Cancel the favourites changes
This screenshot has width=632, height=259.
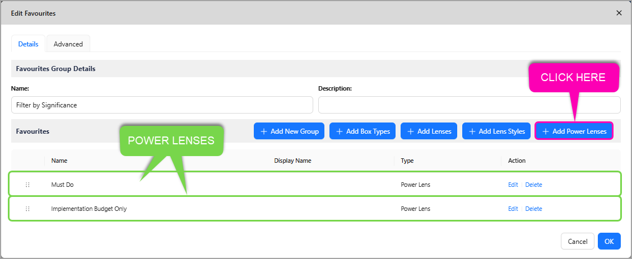(x=577, y=241)
